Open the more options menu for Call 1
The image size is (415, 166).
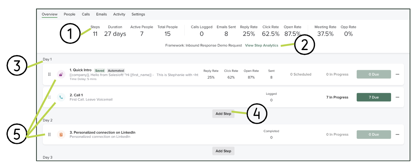[x=397, y=97]
